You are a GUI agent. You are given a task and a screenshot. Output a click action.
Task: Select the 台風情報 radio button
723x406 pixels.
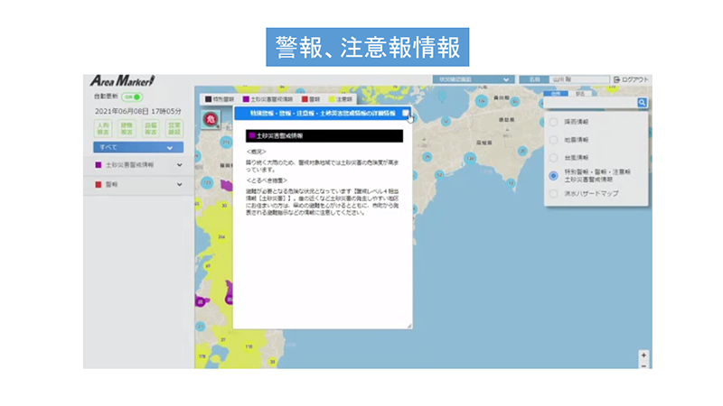click(553, 158)
